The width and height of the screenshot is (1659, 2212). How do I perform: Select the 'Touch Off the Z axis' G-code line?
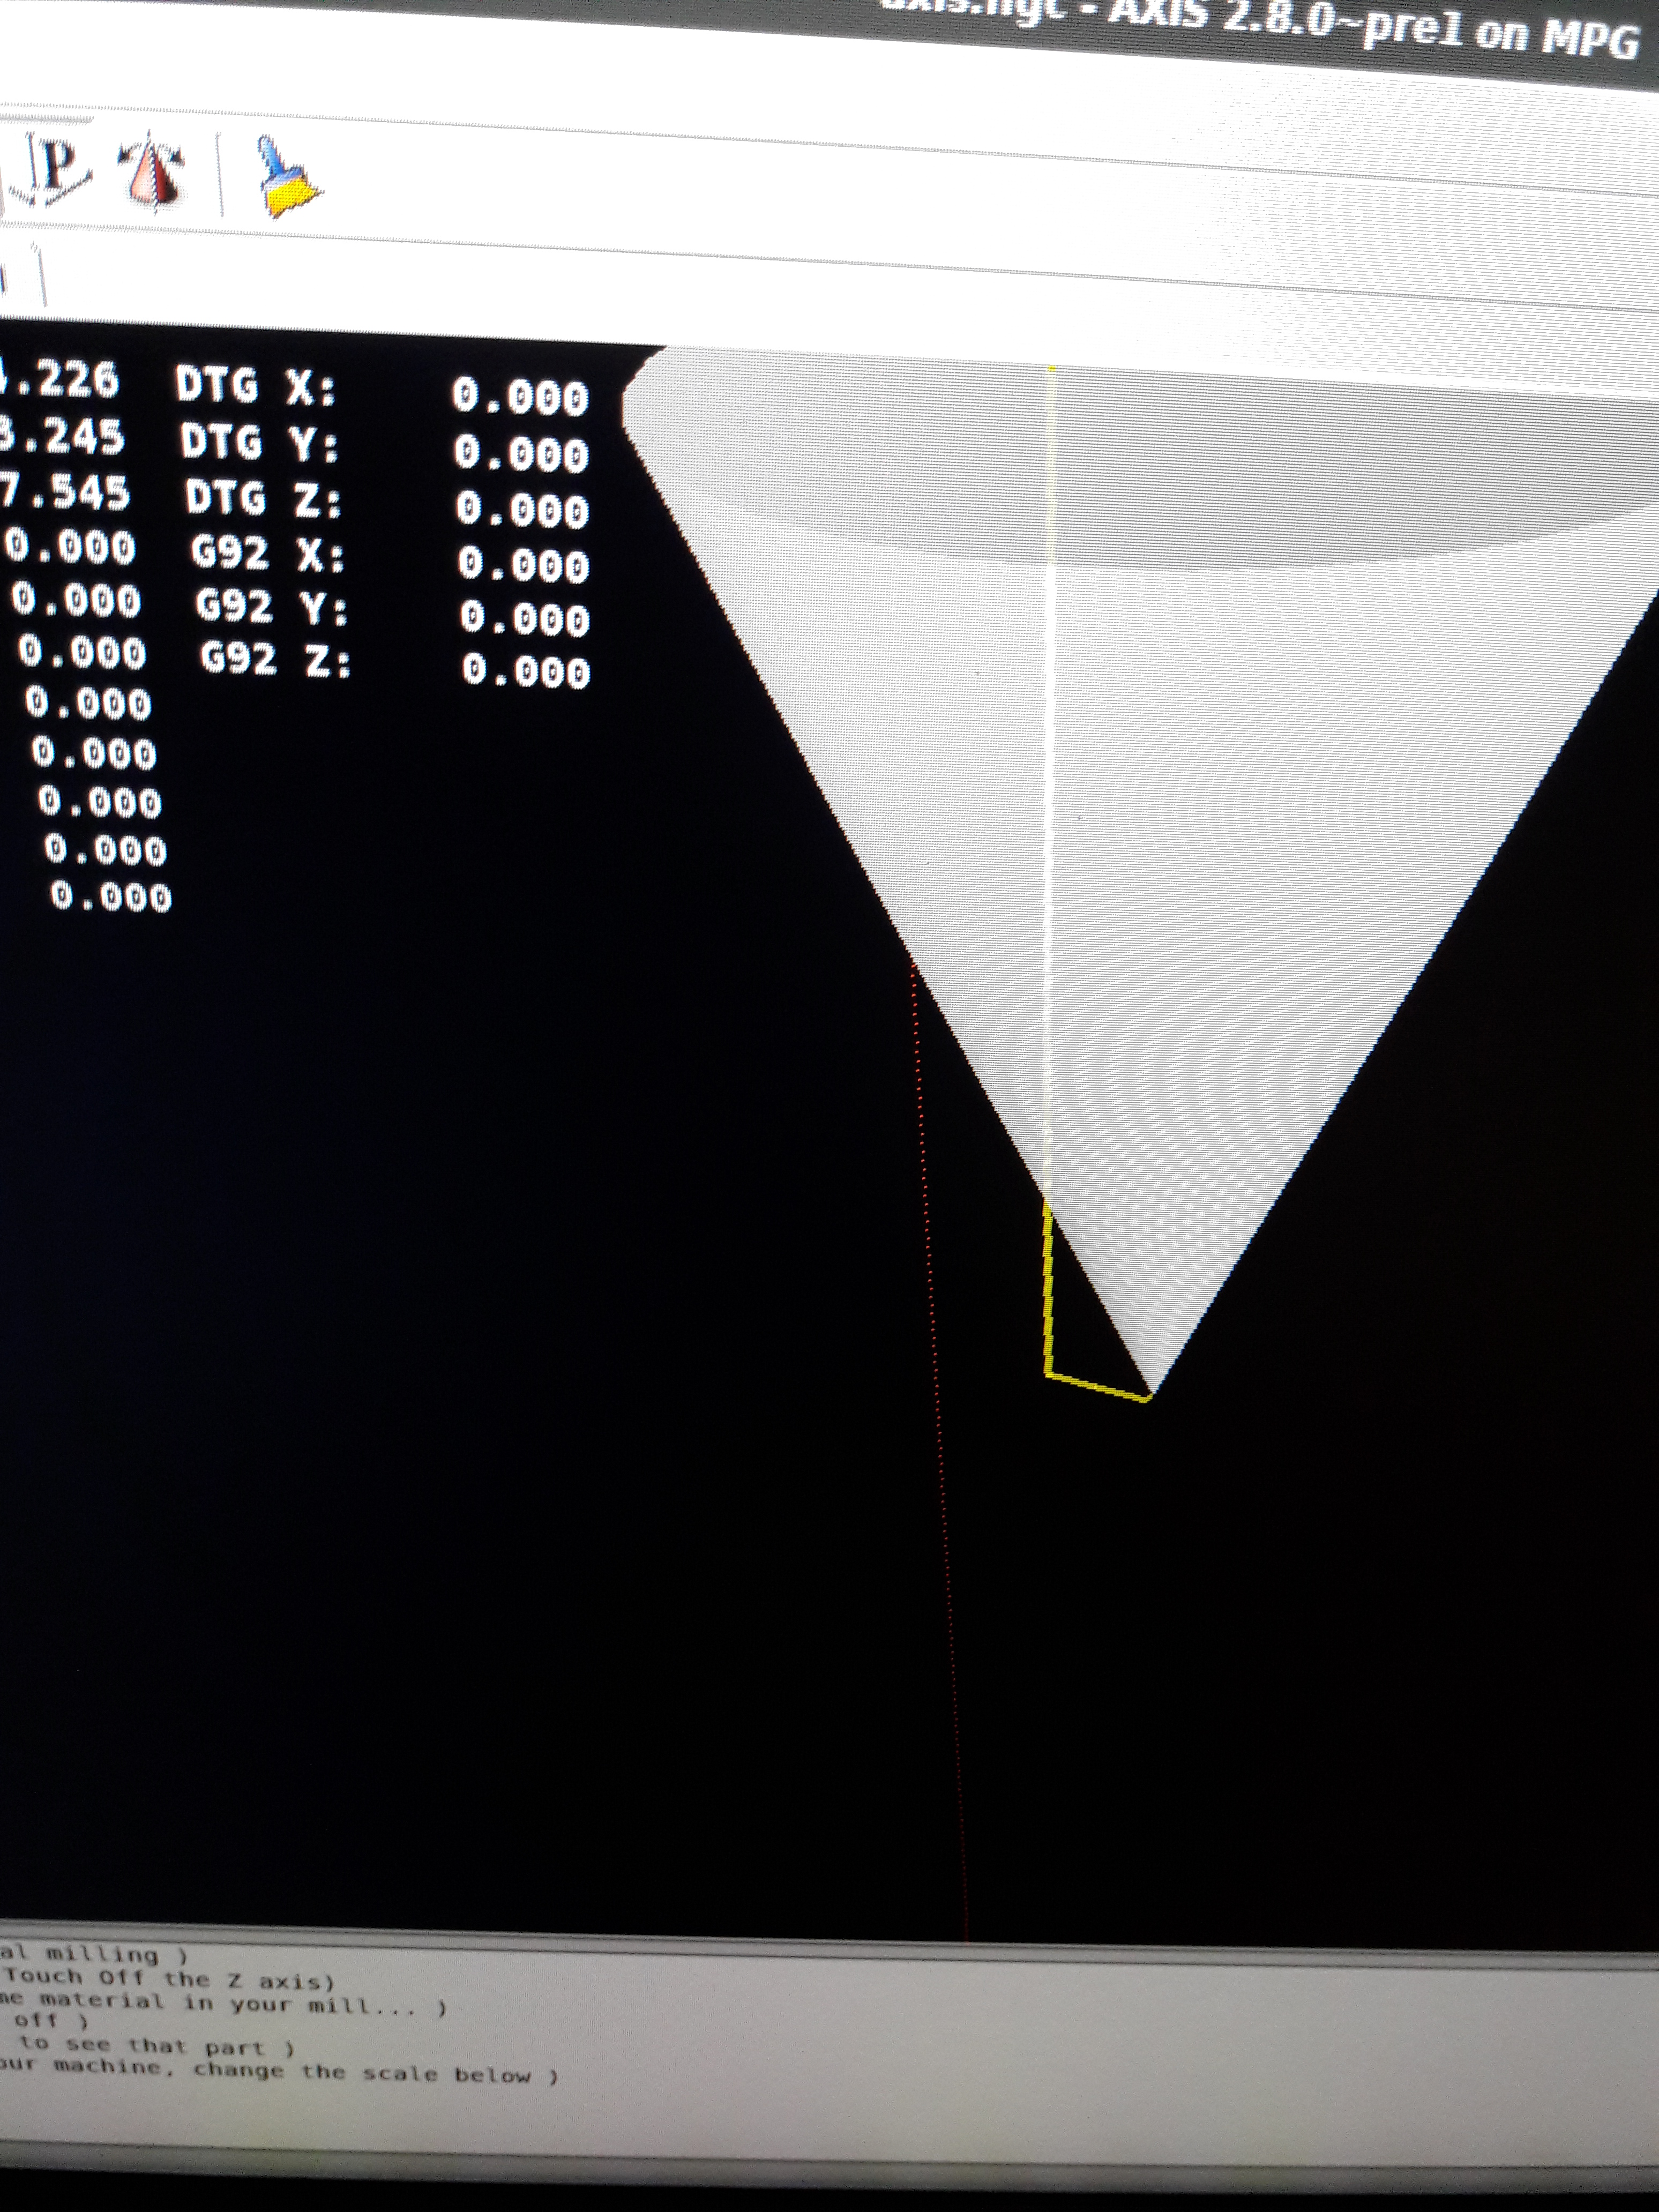tap(170, 1978)
